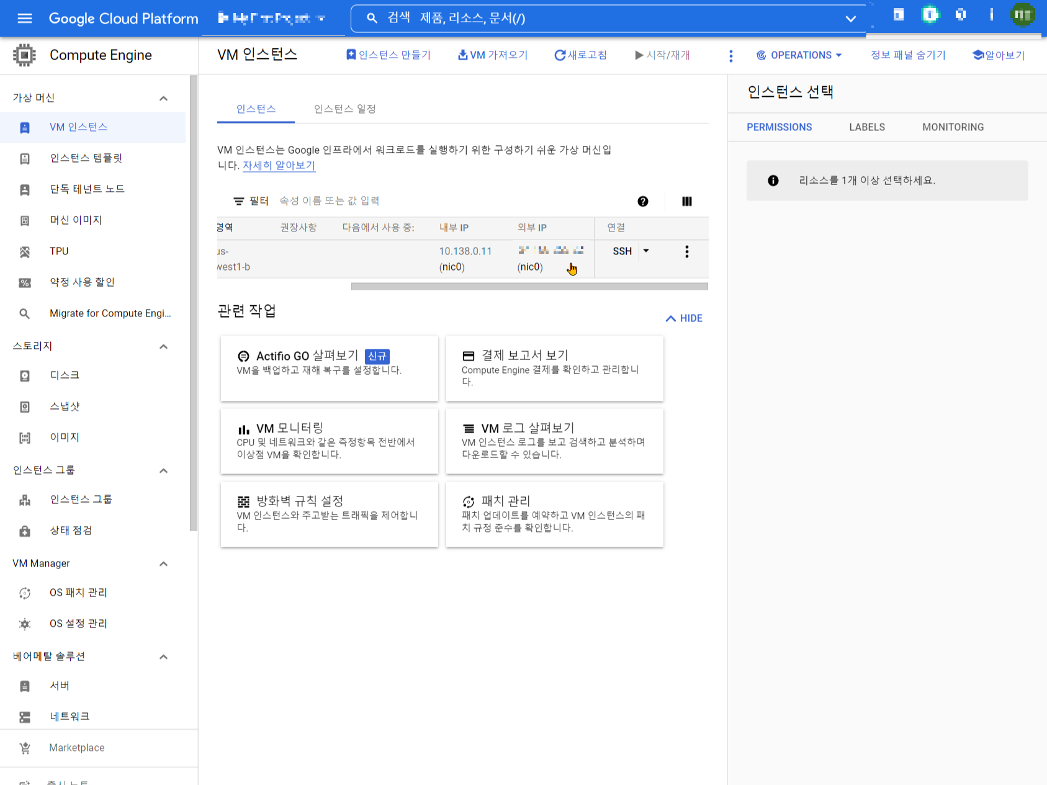Click the 네트워크 sidebar icon
The image size is (1047, 785).
25,717
